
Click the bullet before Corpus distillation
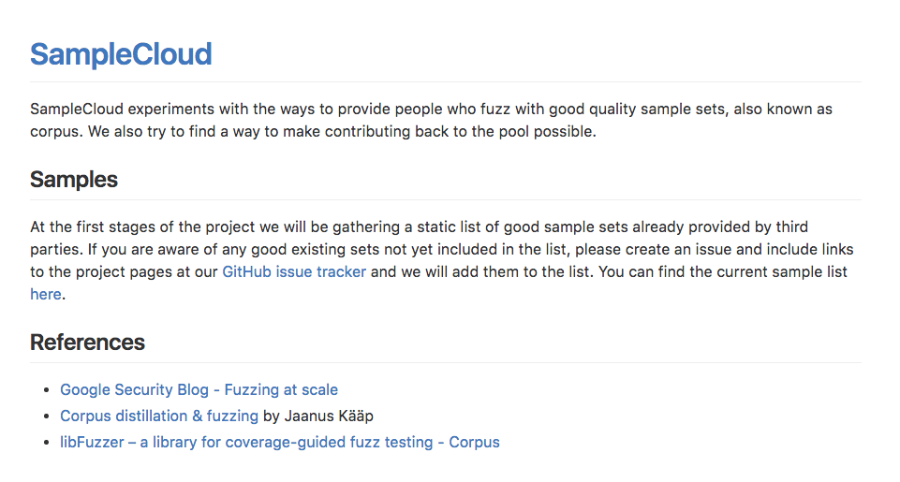(x=47, y=416)
